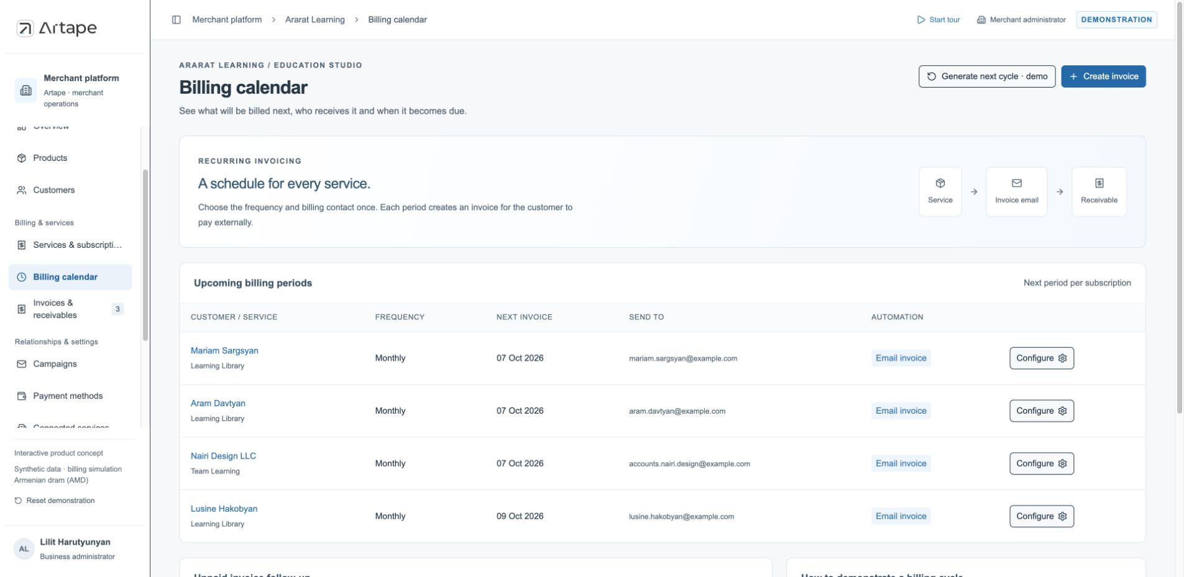Image resolution: width=1184 pixels, height=577 pixels.
Task: Click Email invoice tag for Nairi Design LLC
Action: tap(901, 464)
